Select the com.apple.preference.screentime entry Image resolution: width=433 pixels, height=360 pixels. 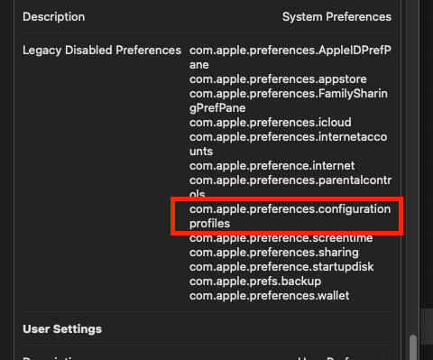click(281, 238)
